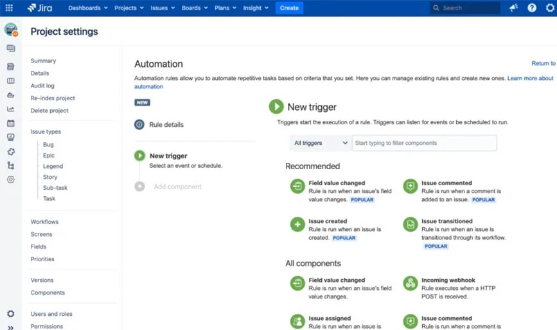Open the app switcher grid icon

[9, 8]
